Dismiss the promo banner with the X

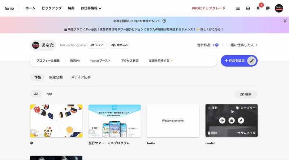[x=285, y=21]
